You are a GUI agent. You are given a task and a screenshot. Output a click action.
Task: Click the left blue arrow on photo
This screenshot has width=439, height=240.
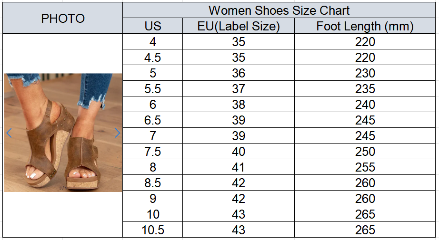[x=9, y=133]
